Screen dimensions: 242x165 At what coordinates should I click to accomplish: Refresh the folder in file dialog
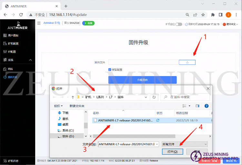(x=154, y=97)
